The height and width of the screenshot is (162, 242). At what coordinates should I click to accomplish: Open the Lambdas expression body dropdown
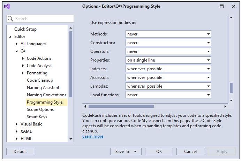(x=168, y=86)
